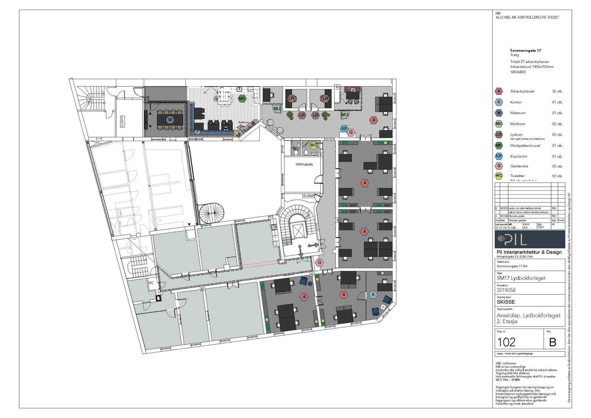The width and height of the screenshot is (591, 418).
Task: Click 'Pil Interiørarkitektur & Design' company name
Action: click(x=529, y=252)
